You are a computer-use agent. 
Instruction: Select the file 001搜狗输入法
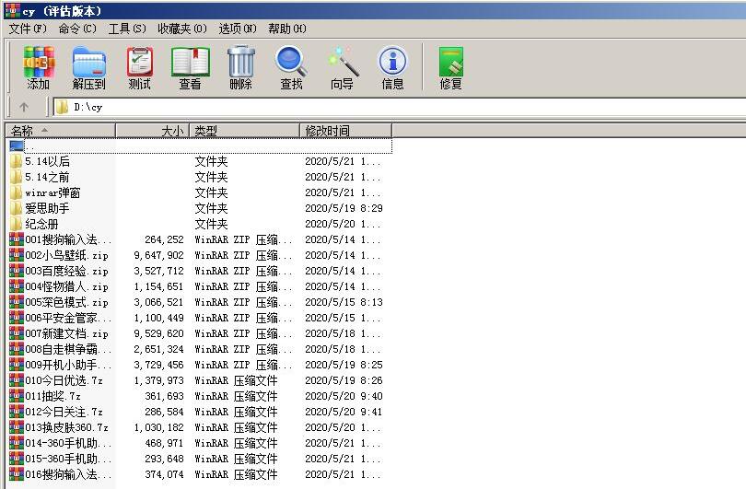click(x=68, y=239)
